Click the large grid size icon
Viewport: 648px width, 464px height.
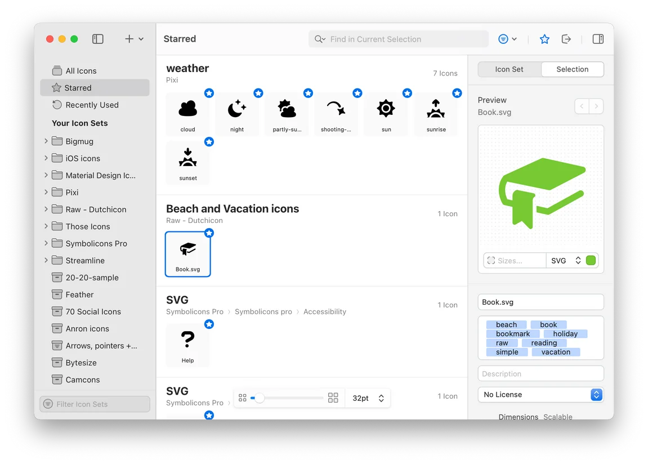[333, 398]
